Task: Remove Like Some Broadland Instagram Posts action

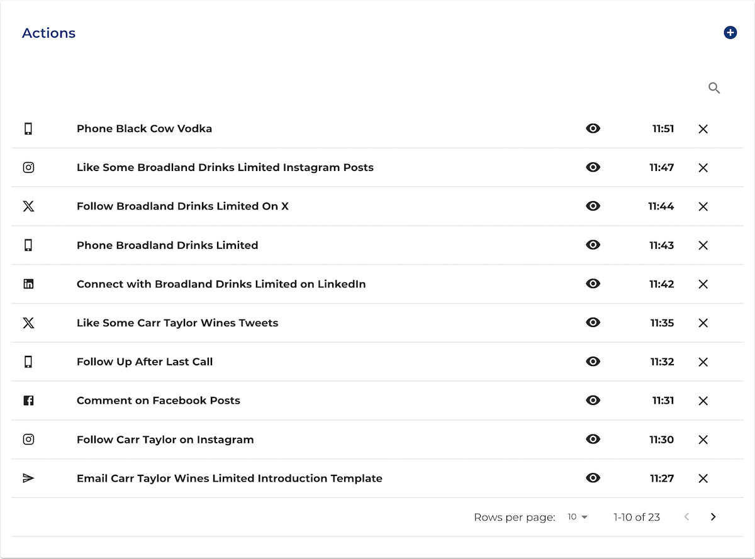Action: pos(703,168)
